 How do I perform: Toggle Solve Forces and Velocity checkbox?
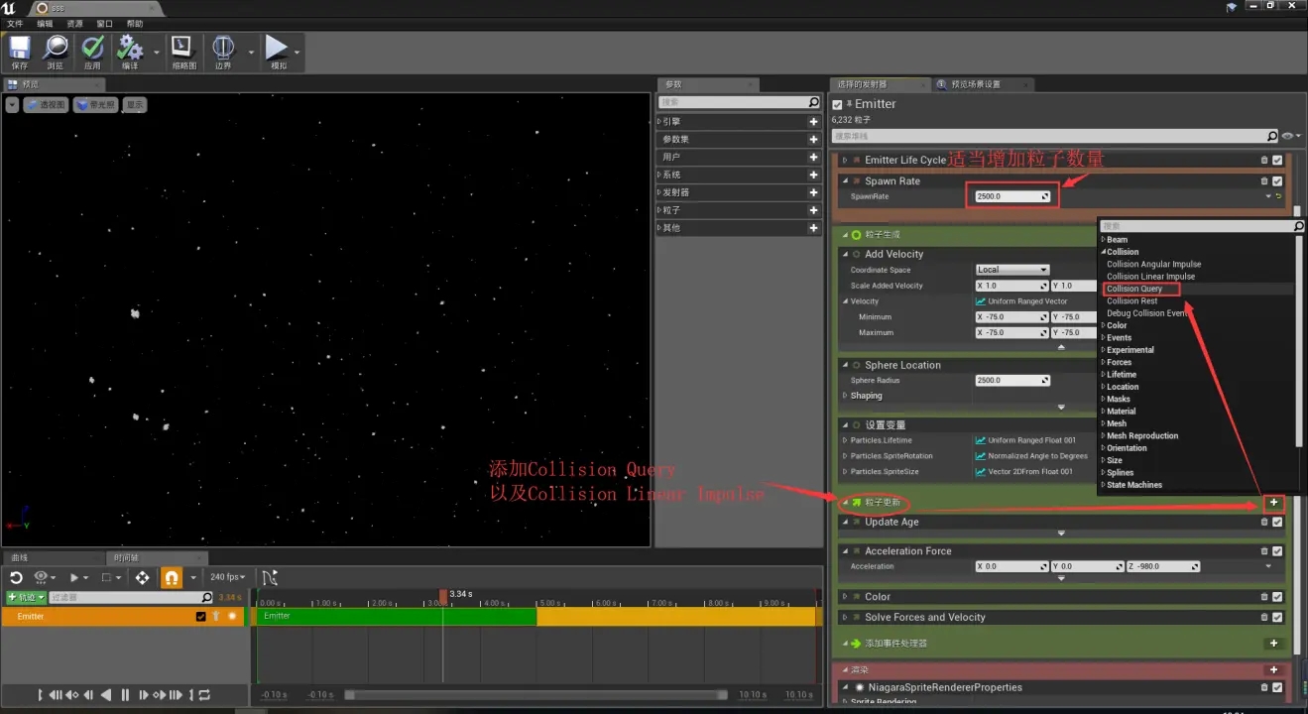click(x=1277, y=617)
